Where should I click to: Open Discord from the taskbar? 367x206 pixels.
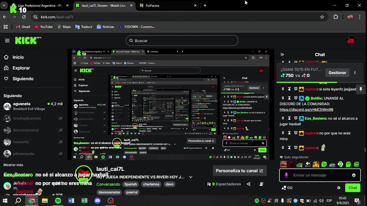[98, 201]
